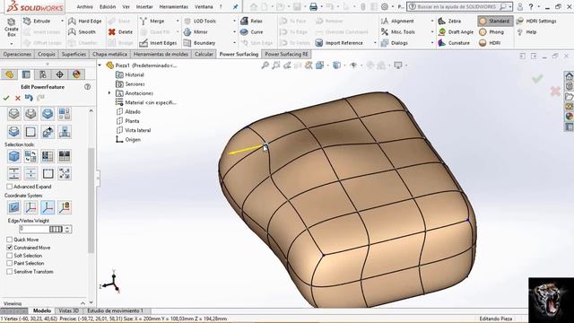The height and width of the screenshot is (323, 574).
Task: Run the Relax tool
Action: (x=251, y=22)
